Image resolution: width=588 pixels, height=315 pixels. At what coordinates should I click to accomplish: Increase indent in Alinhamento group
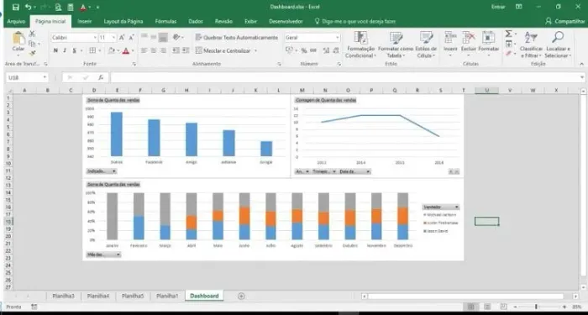tap(186, 50)
